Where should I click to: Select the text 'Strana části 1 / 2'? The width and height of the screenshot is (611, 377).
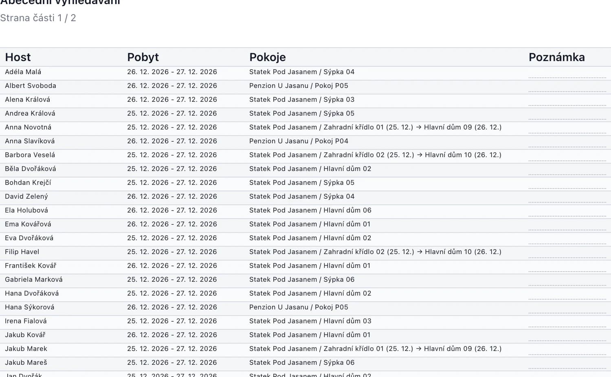click(x=38, y=18)
